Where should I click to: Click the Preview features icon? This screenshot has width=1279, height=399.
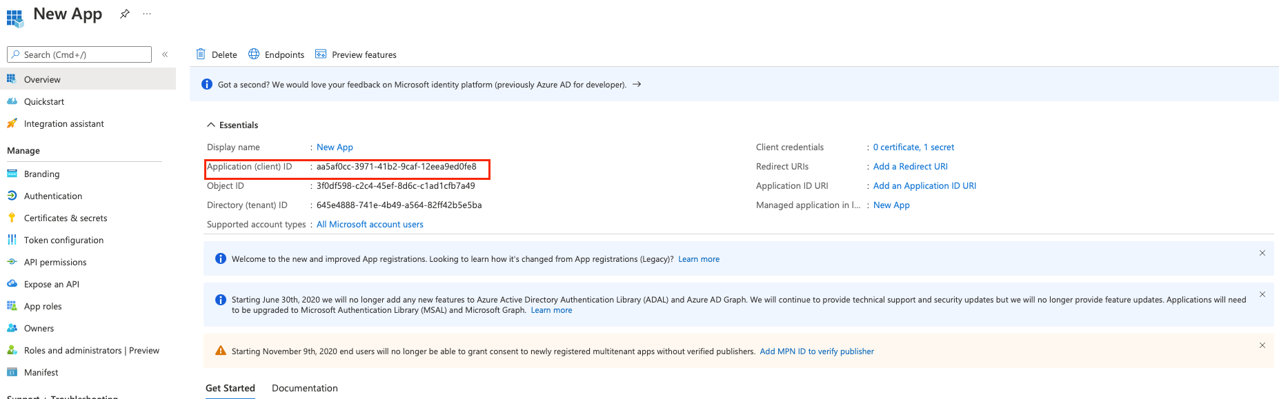321,54
